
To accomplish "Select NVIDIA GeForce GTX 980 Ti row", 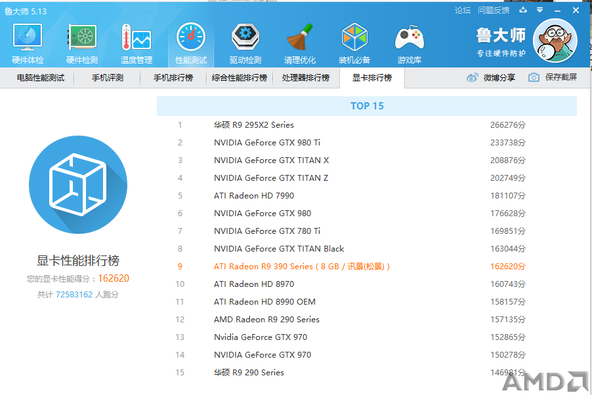I will click(x=367, y=142).
